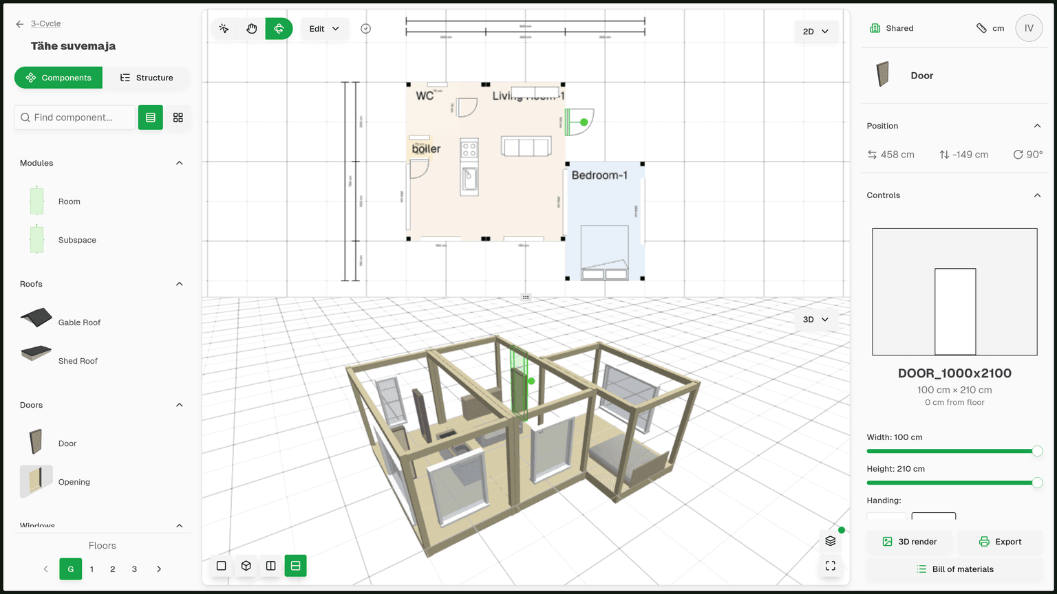Click the Find component search field
1057x594 pixels.
74,117
